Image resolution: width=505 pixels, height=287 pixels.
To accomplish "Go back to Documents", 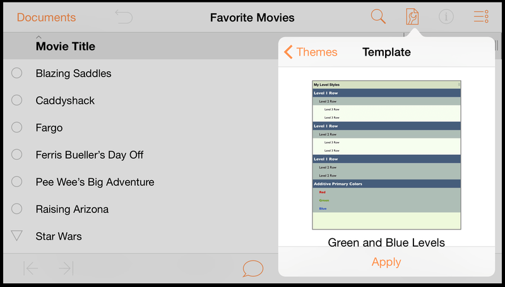I will pyautogui.click(x=46, y=18).
